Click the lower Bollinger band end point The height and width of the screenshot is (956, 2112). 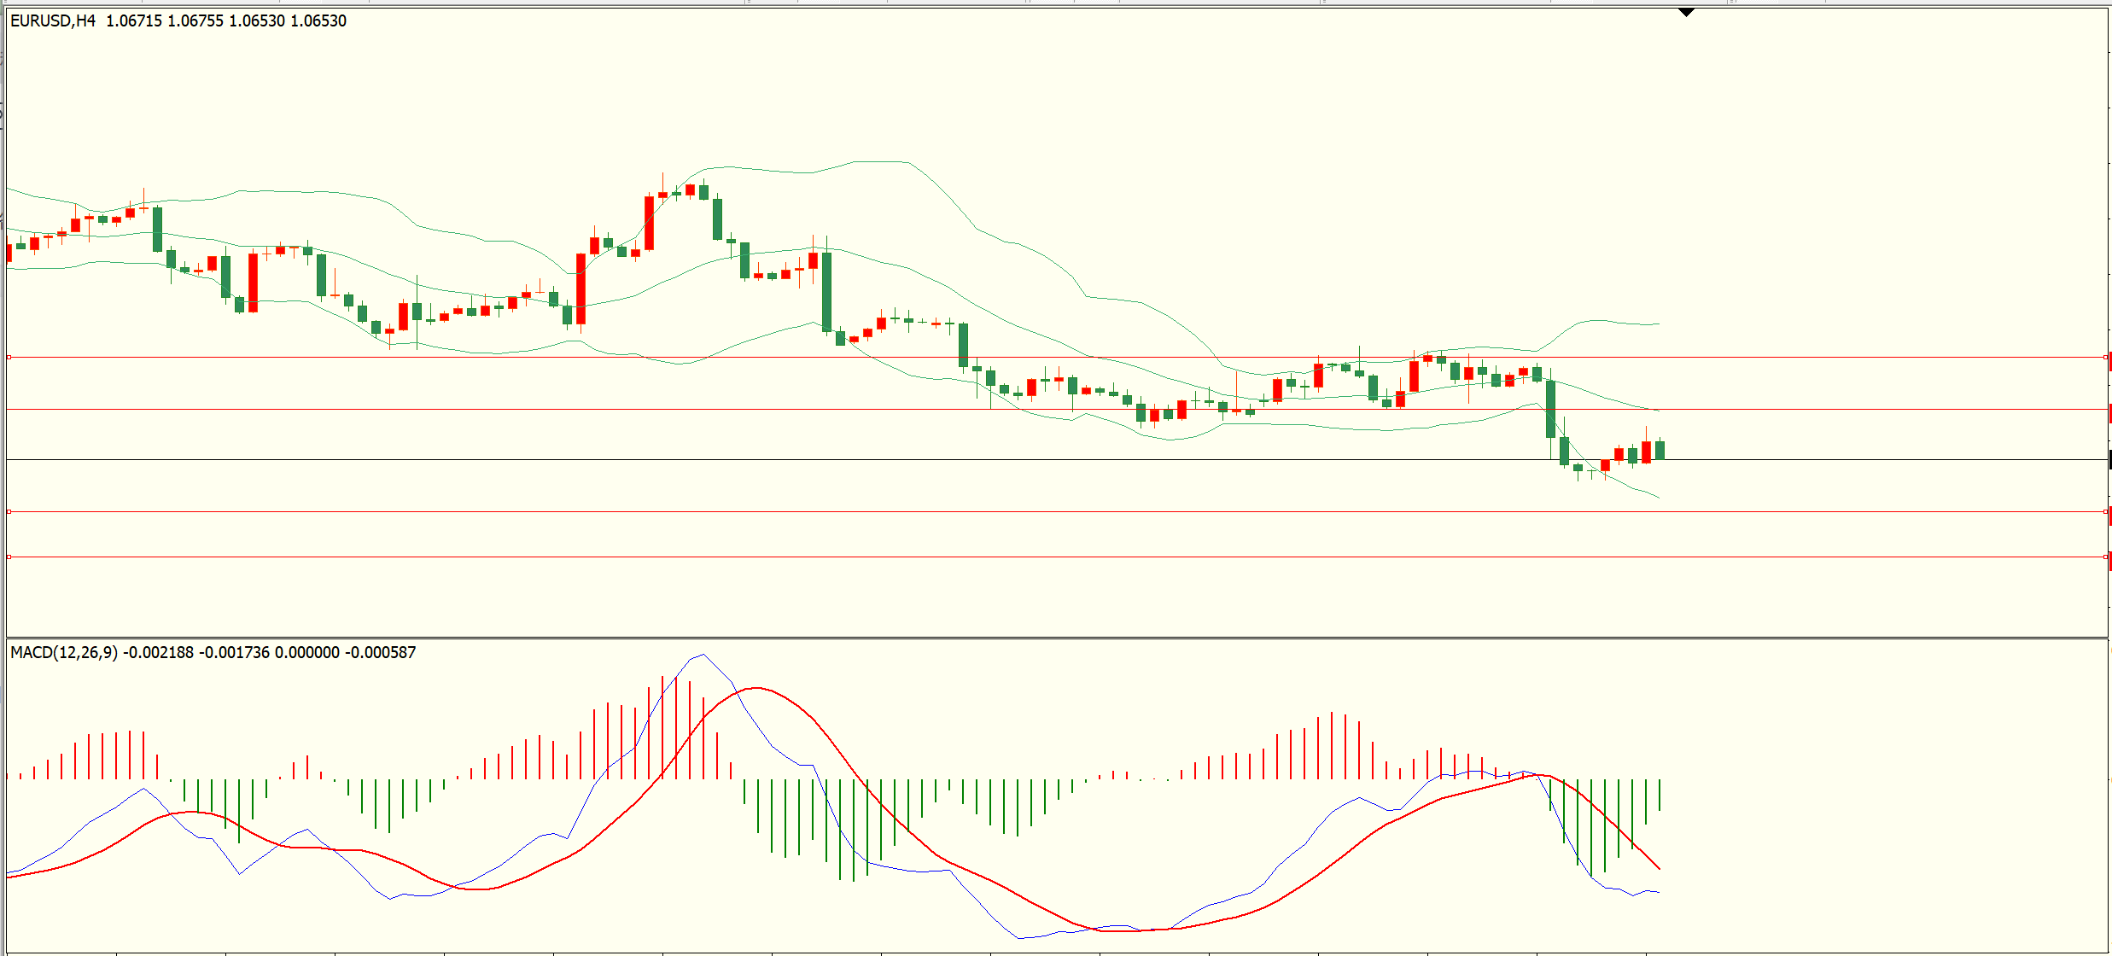click(1659, 498)
